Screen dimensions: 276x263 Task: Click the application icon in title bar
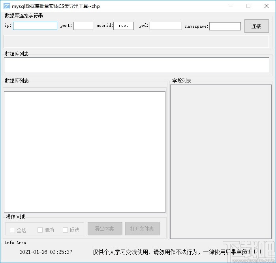[6, 6]
